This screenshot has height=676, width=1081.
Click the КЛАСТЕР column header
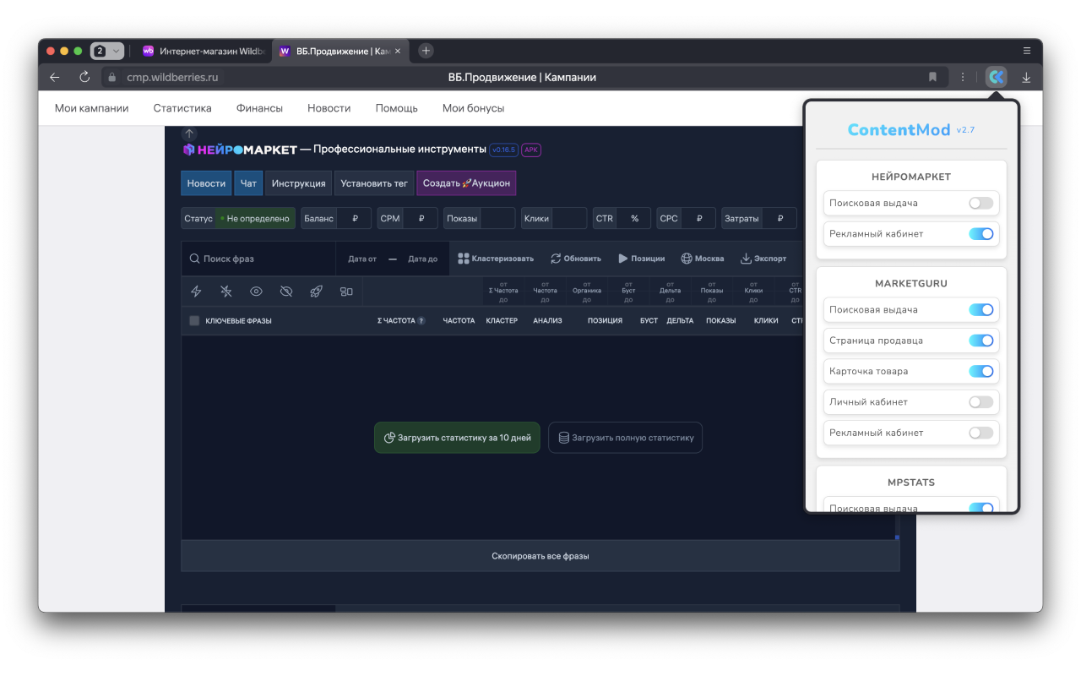(x=502, y=321)
